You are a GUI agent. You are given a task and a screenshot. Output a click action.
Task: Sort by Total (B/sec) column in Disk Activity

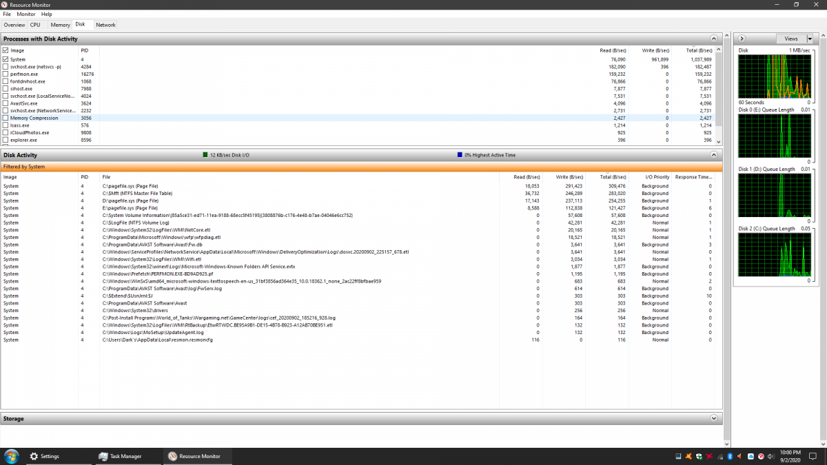coord(612,177)
